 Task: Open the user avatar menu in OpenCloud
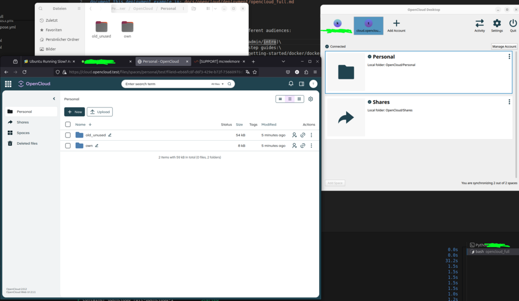click(313, 84)
